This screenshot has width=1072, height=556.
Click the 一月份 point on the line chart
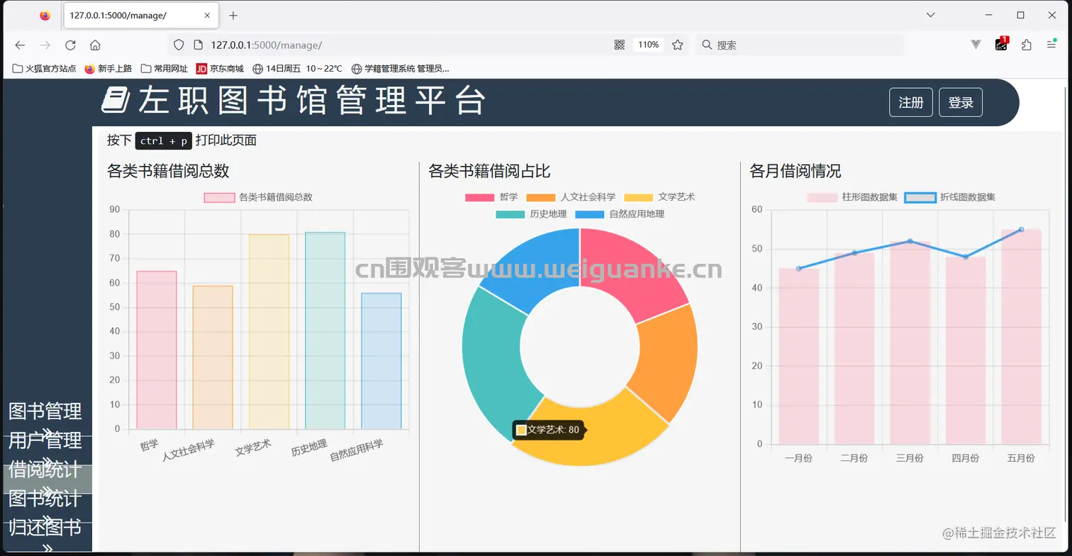pyautogui.click(x=798, y=269)
